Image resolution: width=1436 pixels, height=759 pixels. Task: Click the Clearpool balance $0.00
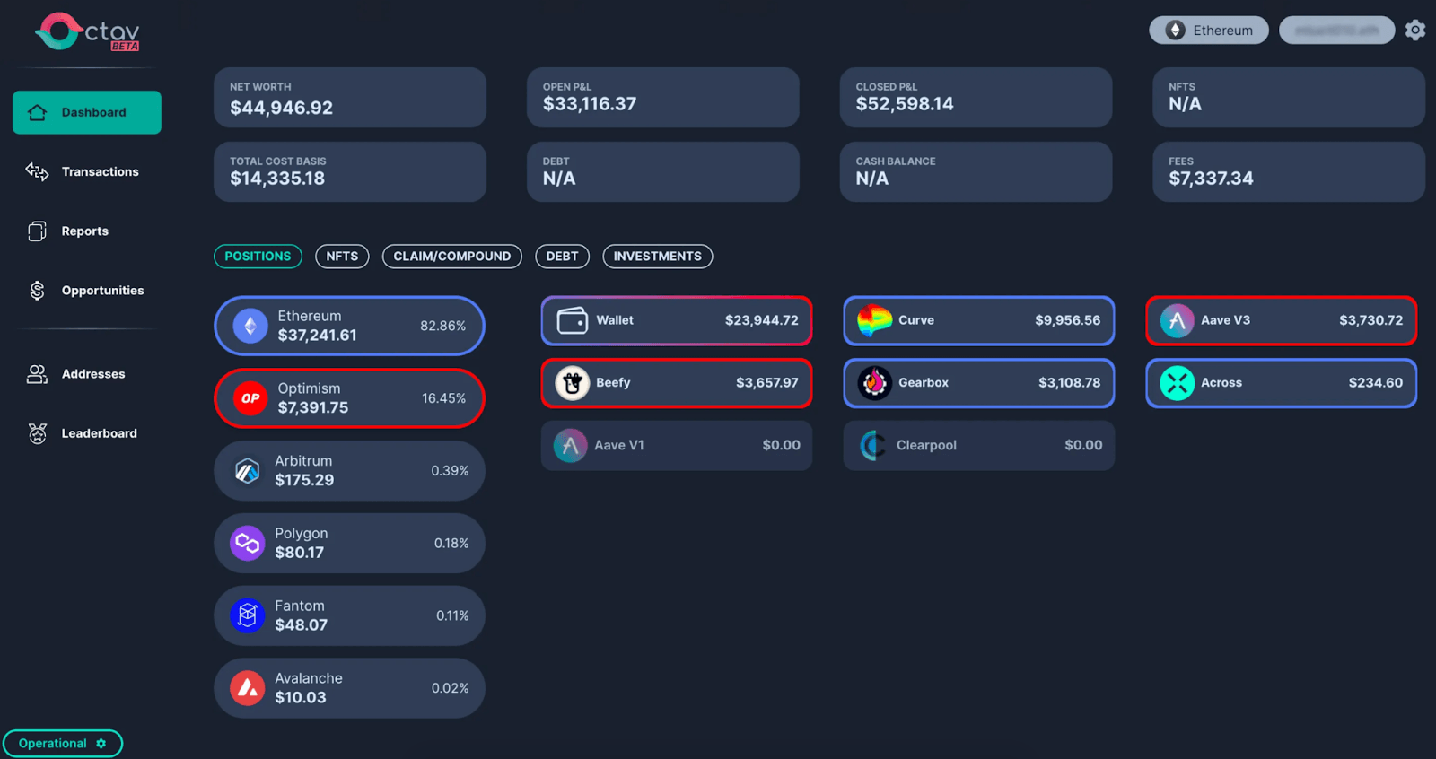tap(1083, 445)
